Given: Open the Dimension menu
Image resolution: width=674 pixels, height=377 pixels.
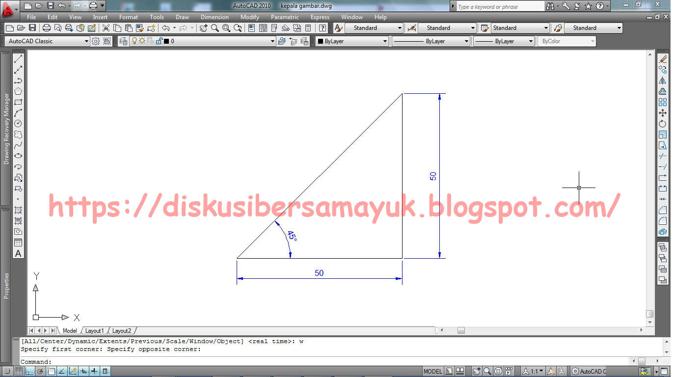Looking at the screenshot, I should (x=215, y=17).
